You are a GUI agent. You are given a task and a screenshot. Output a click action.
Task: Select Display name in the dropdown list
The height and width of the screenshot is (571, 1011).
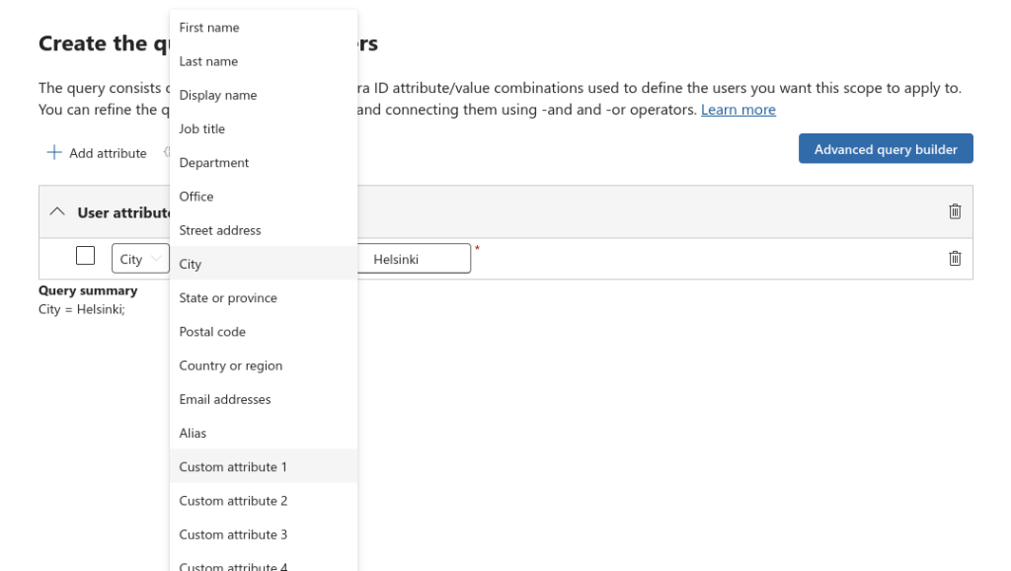[264, 96]
